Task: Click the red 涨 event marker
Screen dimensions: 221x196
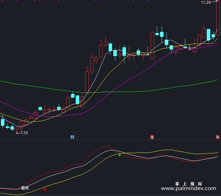Action: 218,137
